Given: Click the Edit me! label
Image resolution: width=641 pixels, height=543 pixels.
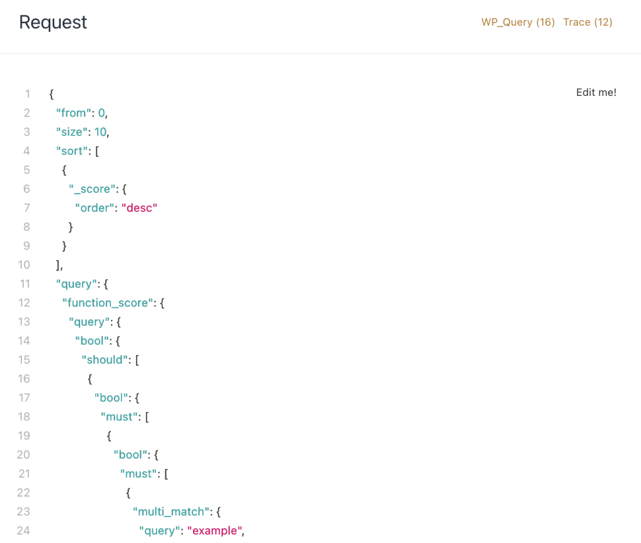Looking at the screenshot, I should coord(596,92).
